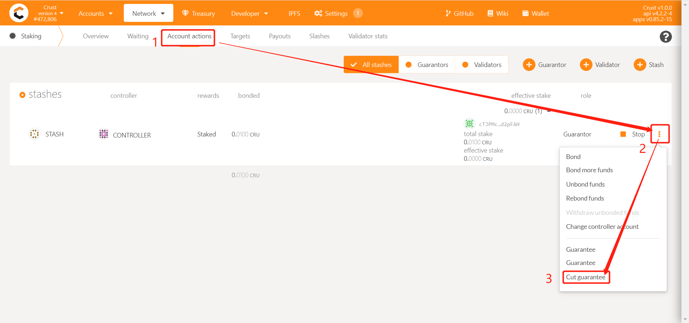
Task: Click the Crust logo icon
Action: [19, 13]
